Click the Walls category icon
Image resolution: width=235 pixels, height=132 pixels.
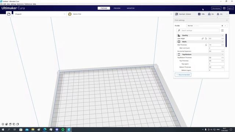179,42
